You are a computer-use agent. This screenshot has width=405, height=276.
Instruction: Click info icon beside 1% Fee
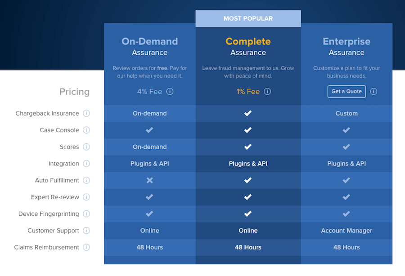[267, 92]
